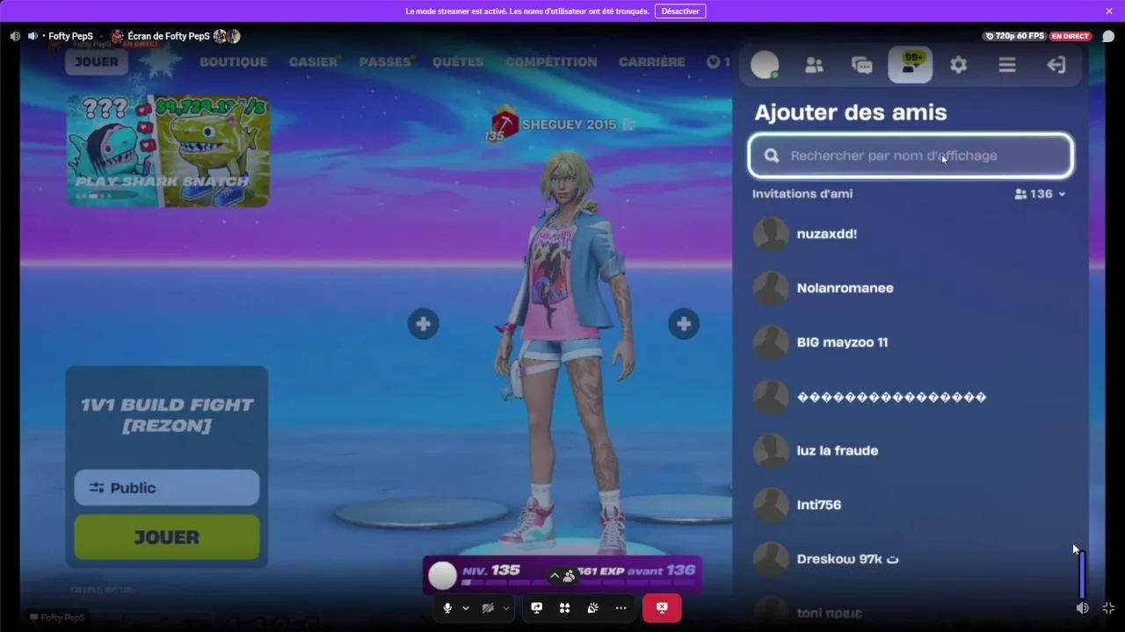
Task: Open the settings gear icon
Action: 959,65
